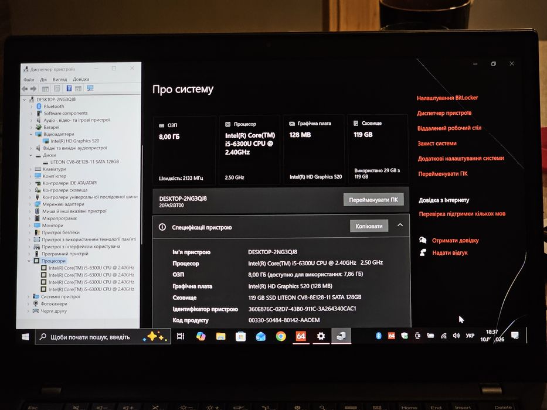This screenshot has width=547, height=410.
Task: Click the Meet Now camera tray icon
Action: 417,336
